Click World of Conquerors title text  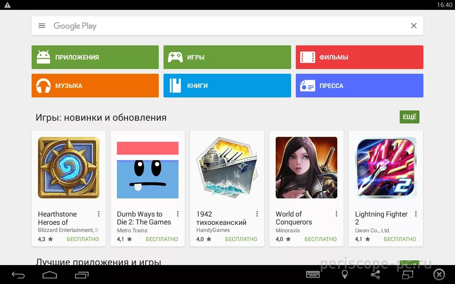pos(294,218)
